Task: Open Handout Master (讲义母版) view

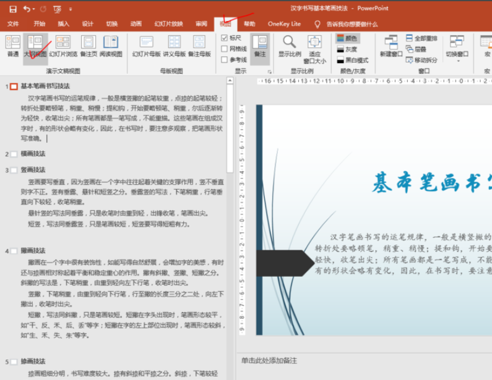Action: coord(175,46)
